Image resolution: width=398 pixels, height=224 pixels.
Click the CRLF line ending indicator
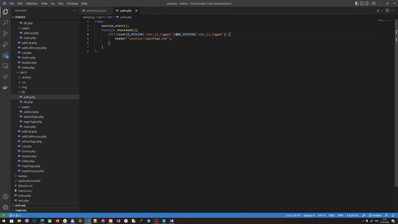(331, 215)
